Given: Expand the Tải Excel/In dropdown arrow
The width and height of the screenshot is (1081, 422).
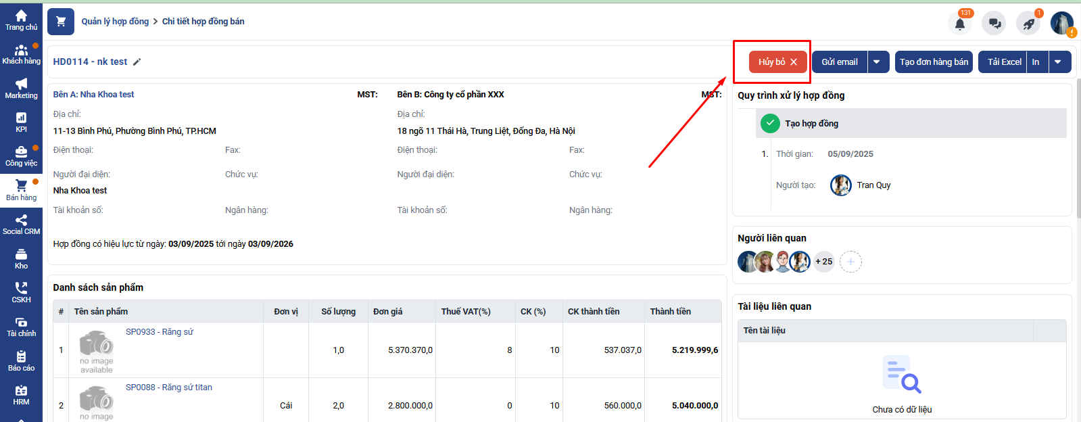Looking at the screenshot, I should [1058, 62].
